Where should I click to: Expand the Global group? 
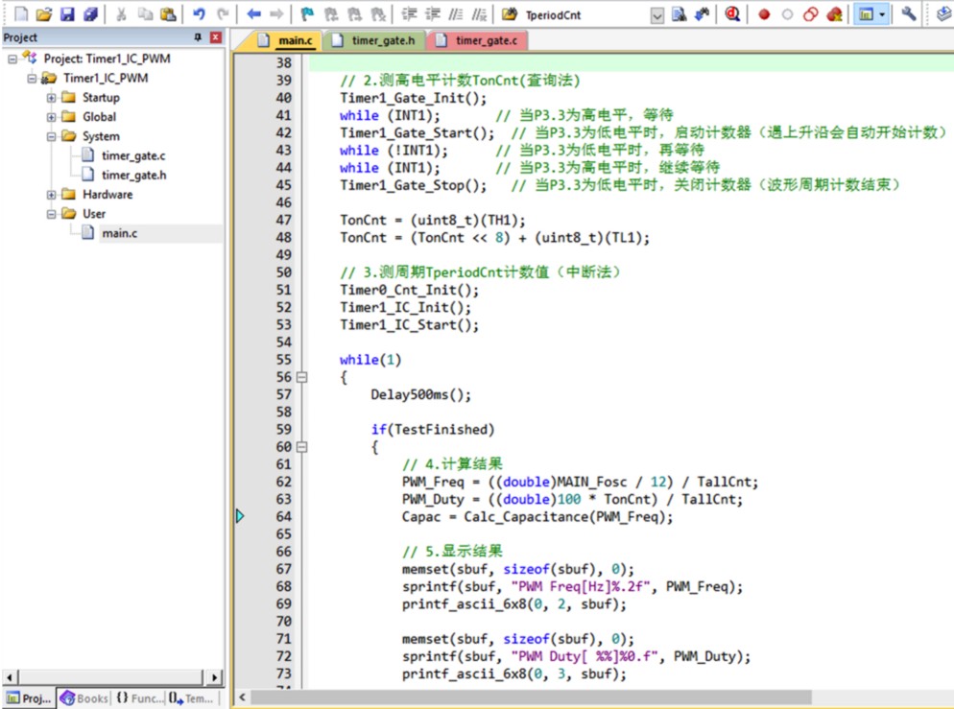(x=52, y=117)
